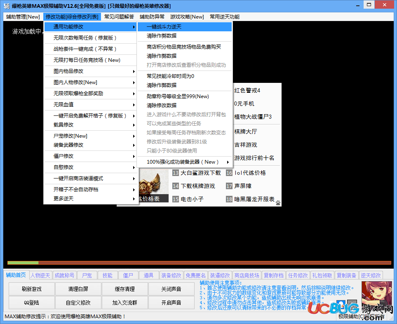Open the 棋牌大厅 link
This screenshot has height=324, width=397.
(x=246, y=131)
